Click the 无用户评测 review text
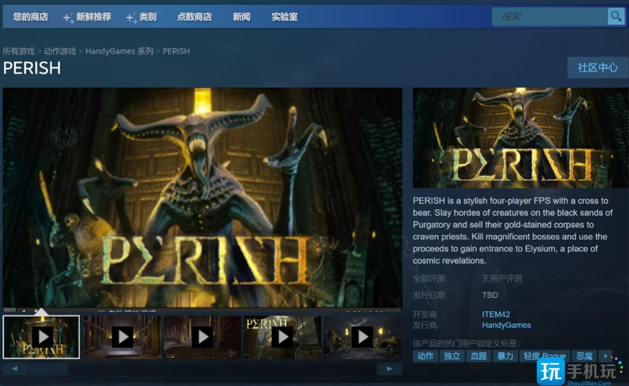This screenshot has height=386, width=629. 502,278
